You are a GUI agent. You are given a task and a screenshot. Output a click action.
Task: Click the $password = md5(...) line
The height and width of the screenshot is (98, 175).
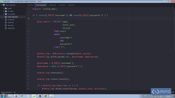coord(60,66)
